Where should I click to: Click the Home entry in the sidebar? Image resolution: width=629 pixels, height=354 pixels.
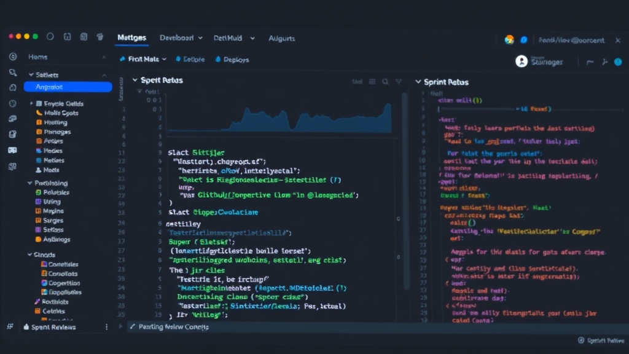[x=37, y=57]
